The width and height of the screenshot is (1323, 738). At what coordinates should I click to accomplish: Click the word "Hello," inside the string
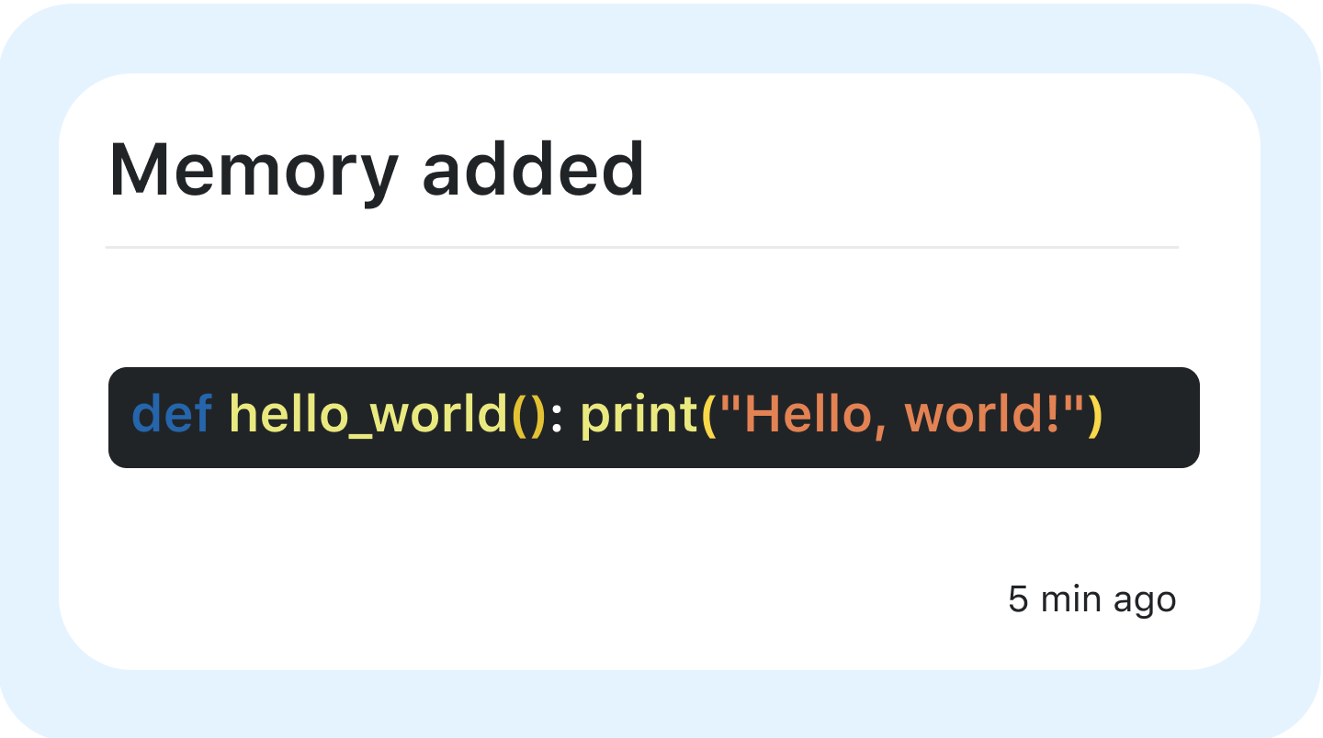pyautogui.click(x=808, y=416)
